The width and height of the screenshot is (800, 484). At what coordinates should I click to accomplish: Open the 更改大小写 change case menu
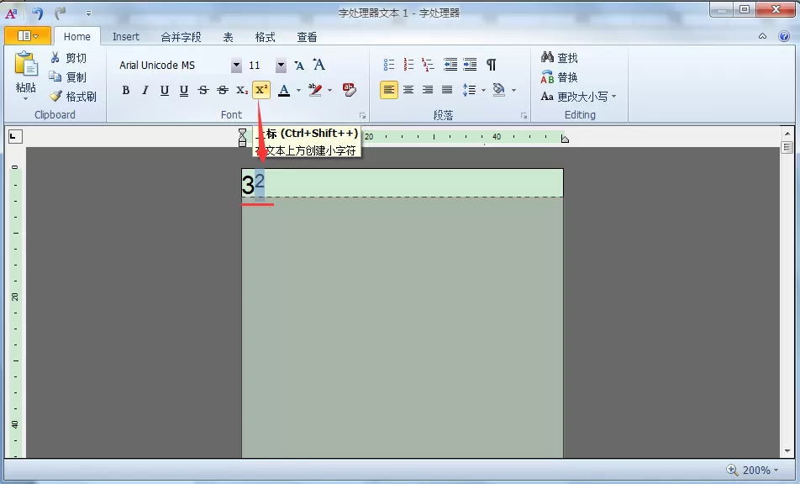(x=578, y=97)
